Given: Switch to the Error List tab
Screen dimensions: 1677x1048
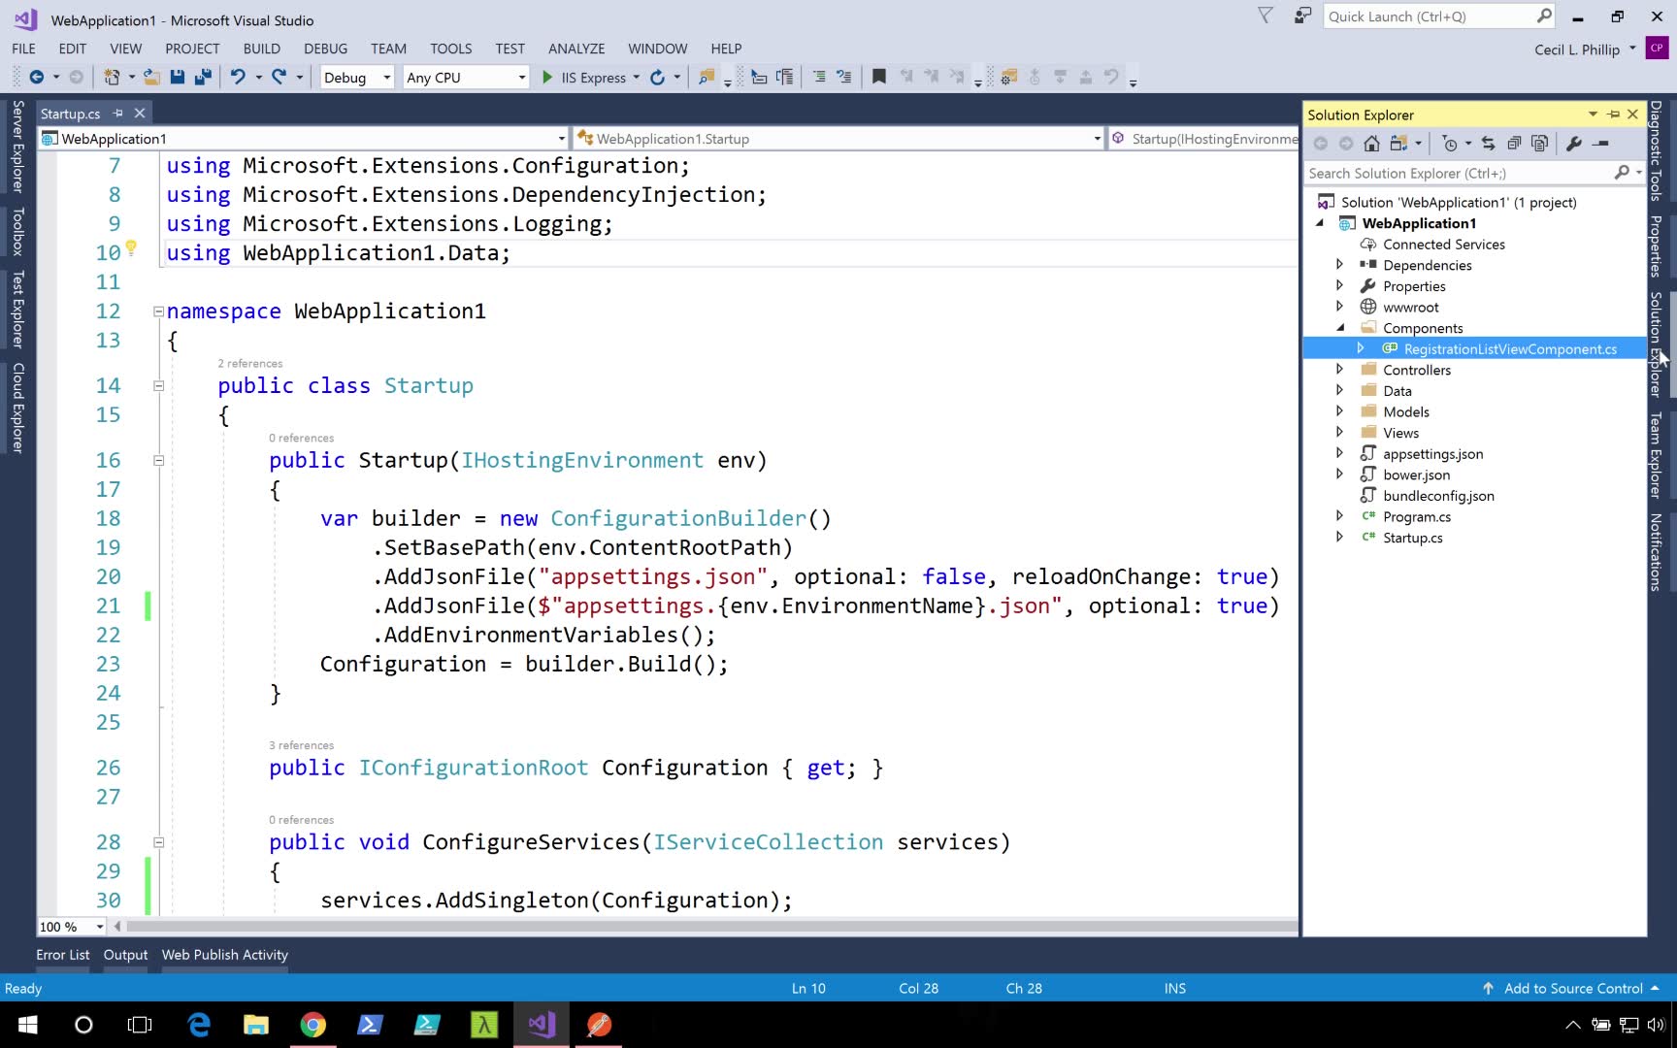Looking at the screenshot, I should (63, 955).
